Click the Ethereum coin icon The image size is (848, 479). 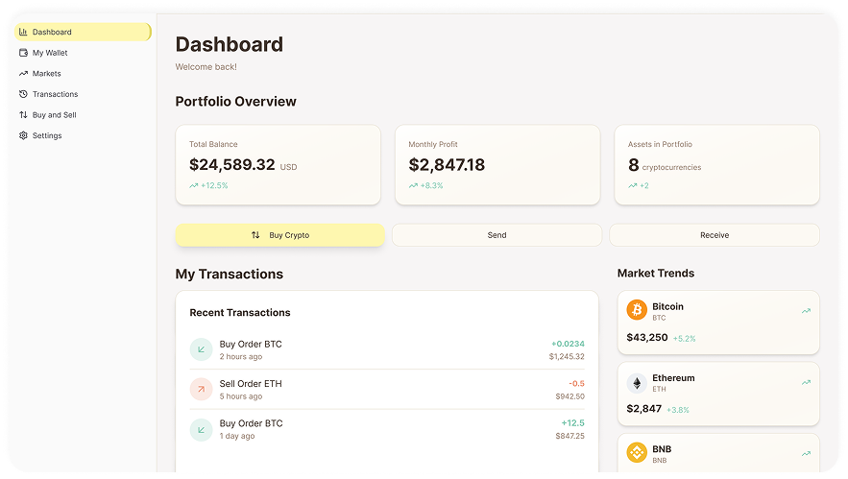(x=637, y=383)
